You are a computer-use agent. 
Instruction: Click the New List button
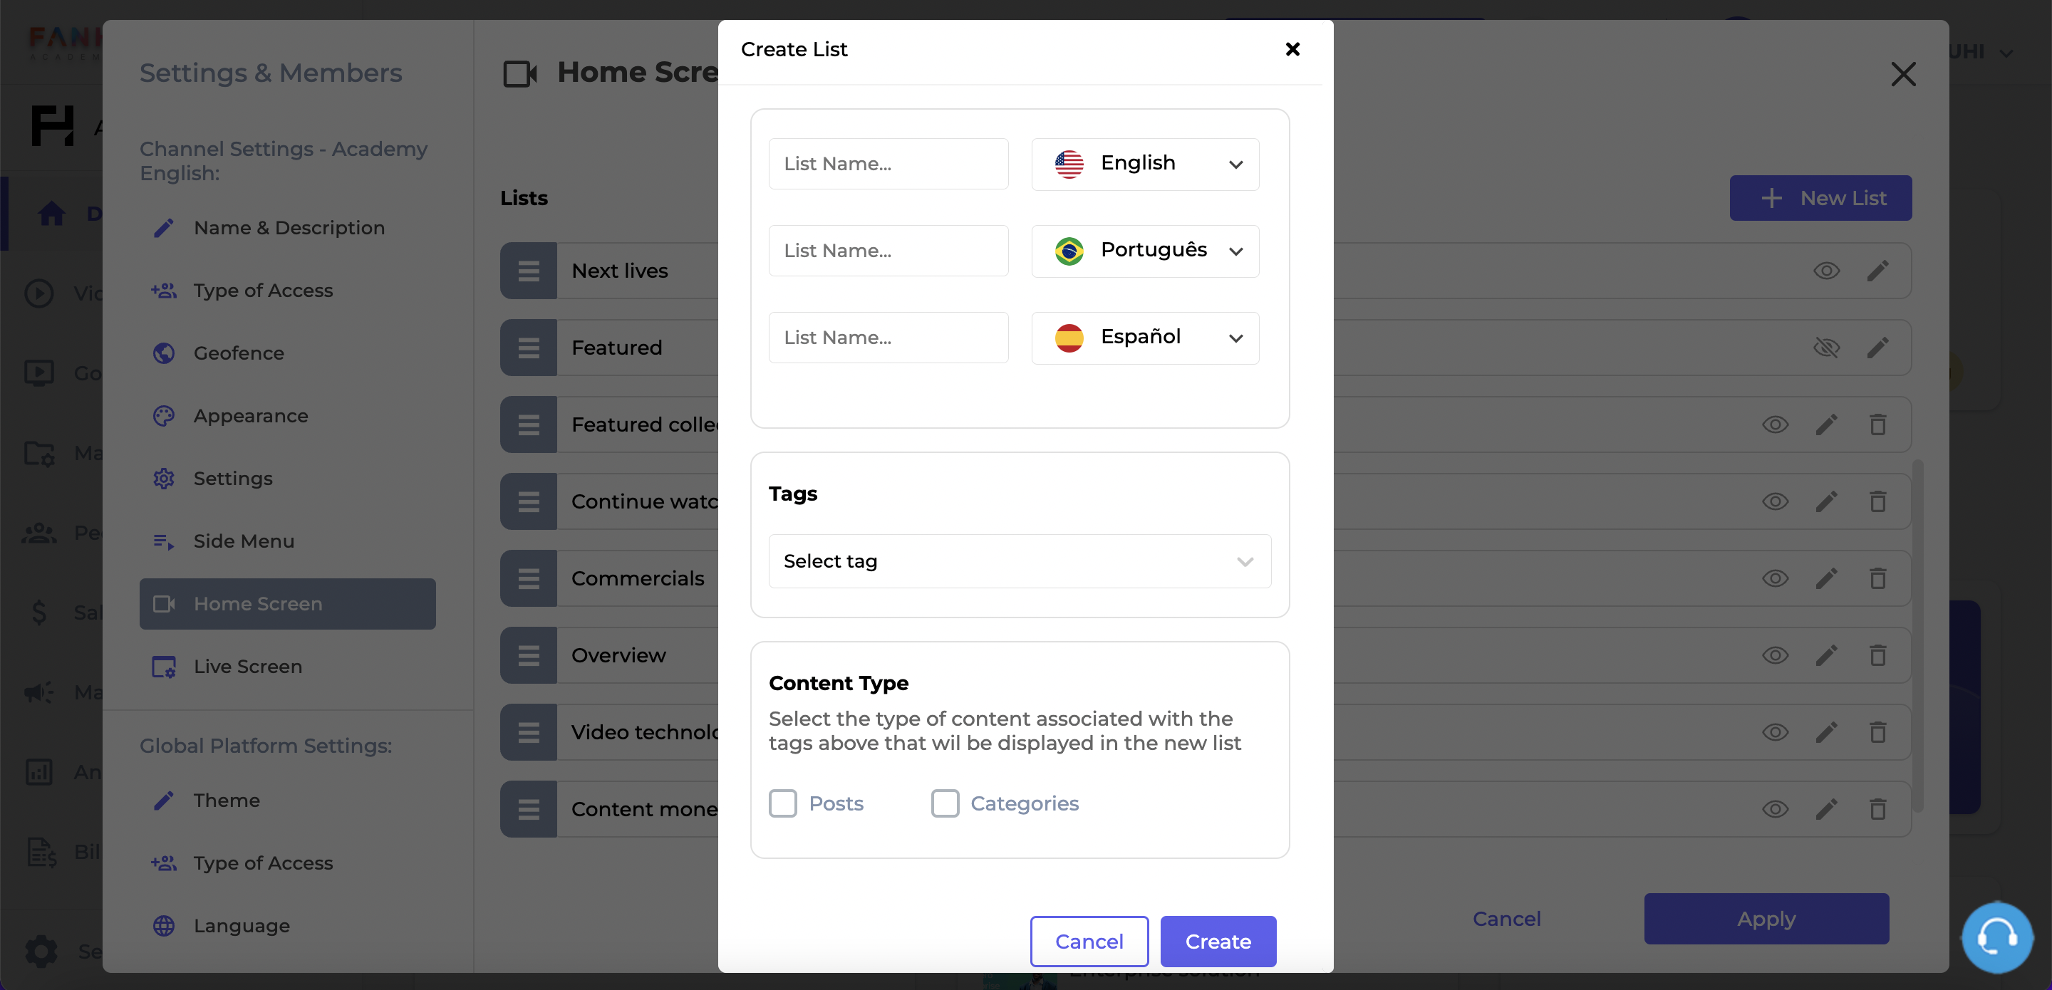click(1822, 197)
